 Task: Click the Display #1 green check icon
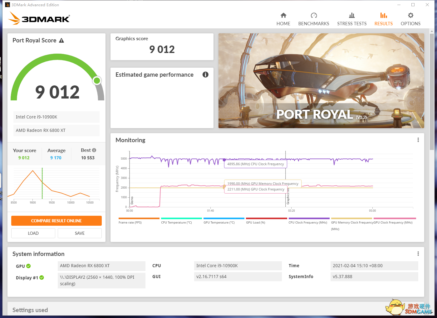point(42,277)
